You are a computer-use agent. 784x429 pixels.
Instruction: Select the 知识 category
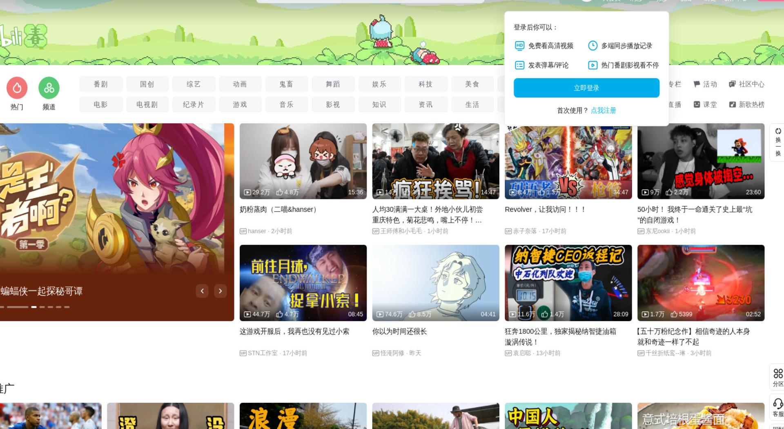[x=379, y=105]
